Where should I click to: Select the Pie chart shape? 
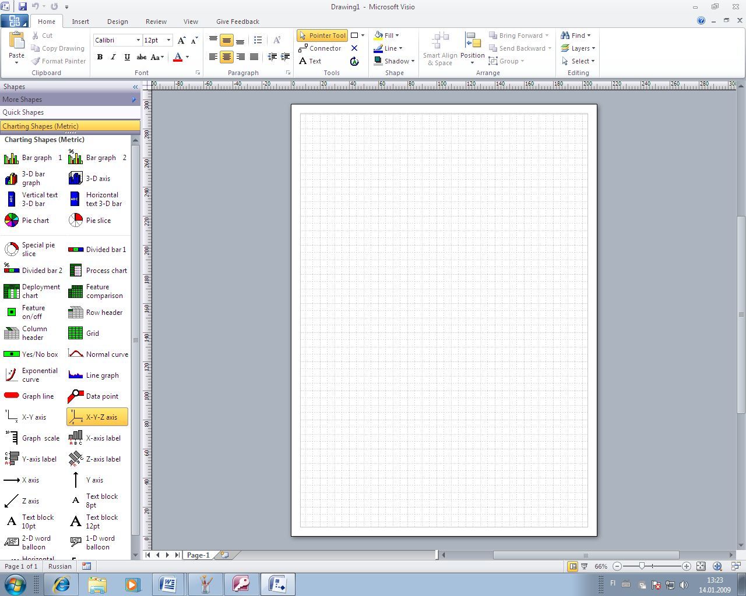click(28, 220)
